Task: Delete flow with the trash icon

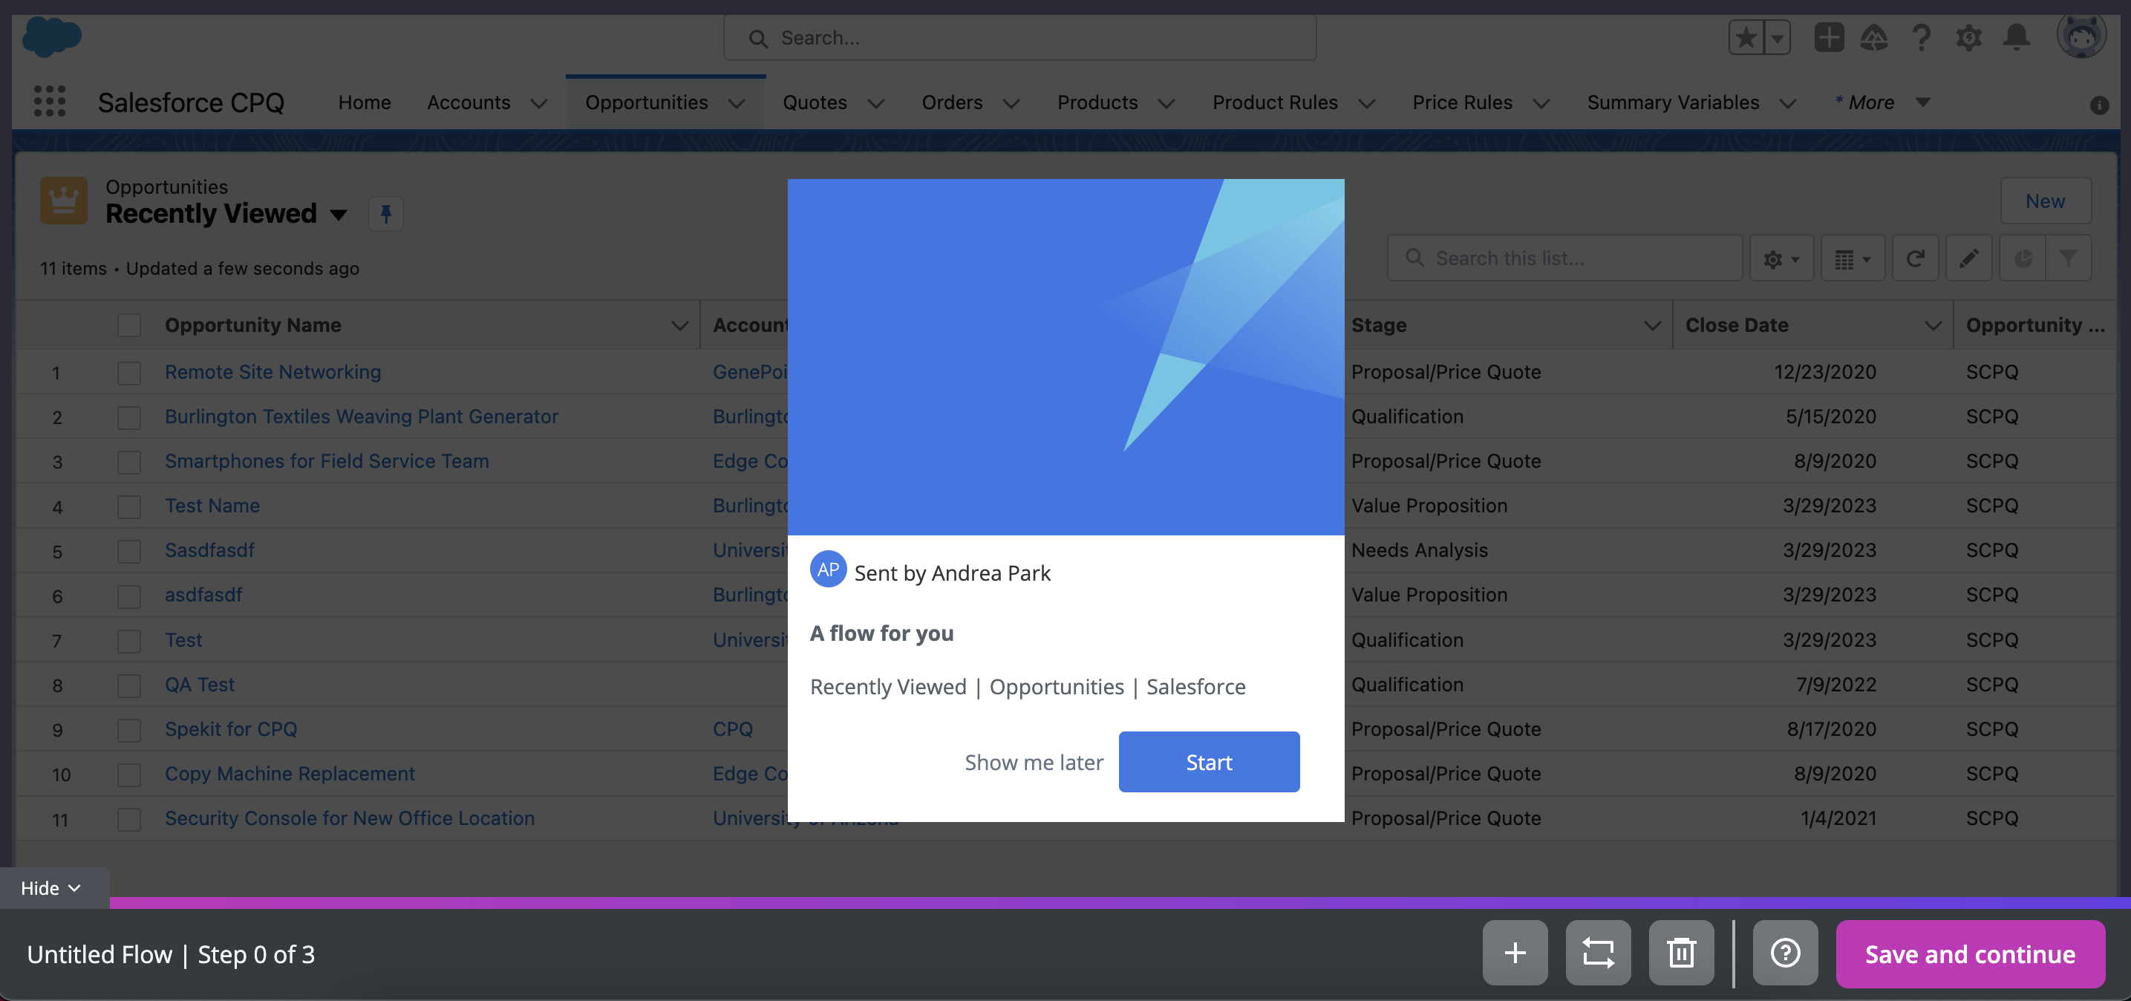Action: point(1681,953)
